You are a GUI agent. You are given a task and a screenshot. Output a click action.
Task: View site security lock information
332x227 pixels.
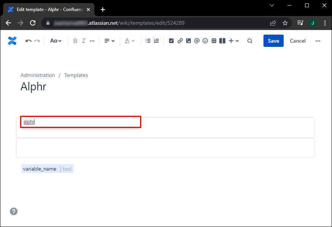[x=48, y=23]
